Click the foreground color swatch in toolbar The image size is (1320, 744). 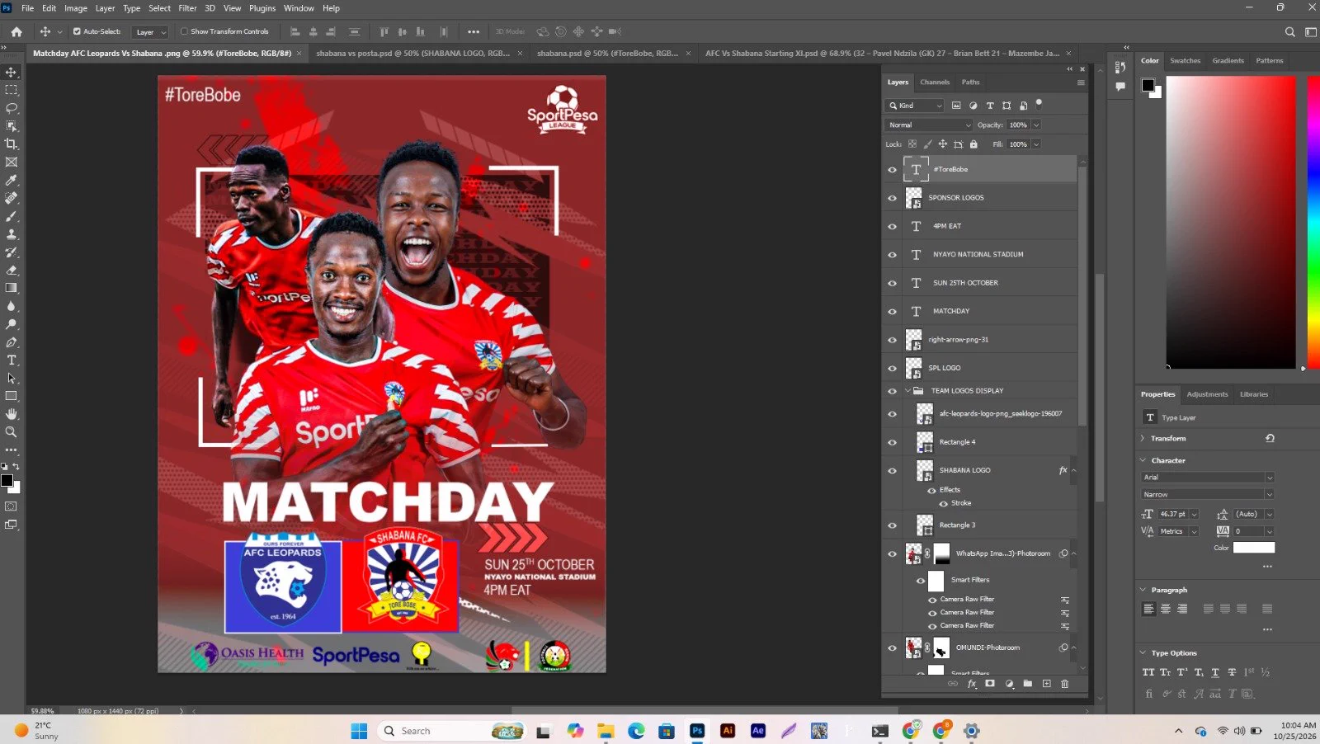(x=7, y=481)
